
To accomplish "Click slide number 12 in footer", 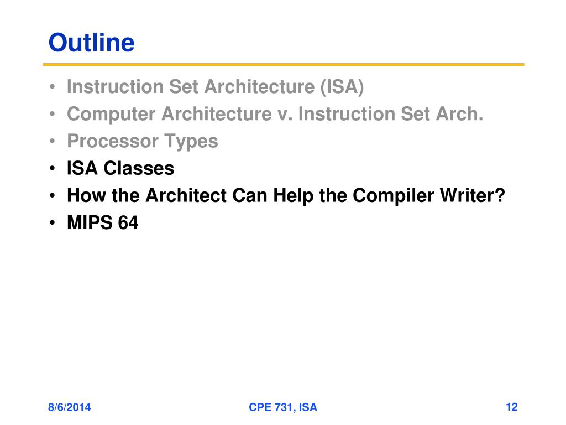I will click(511, 407).
